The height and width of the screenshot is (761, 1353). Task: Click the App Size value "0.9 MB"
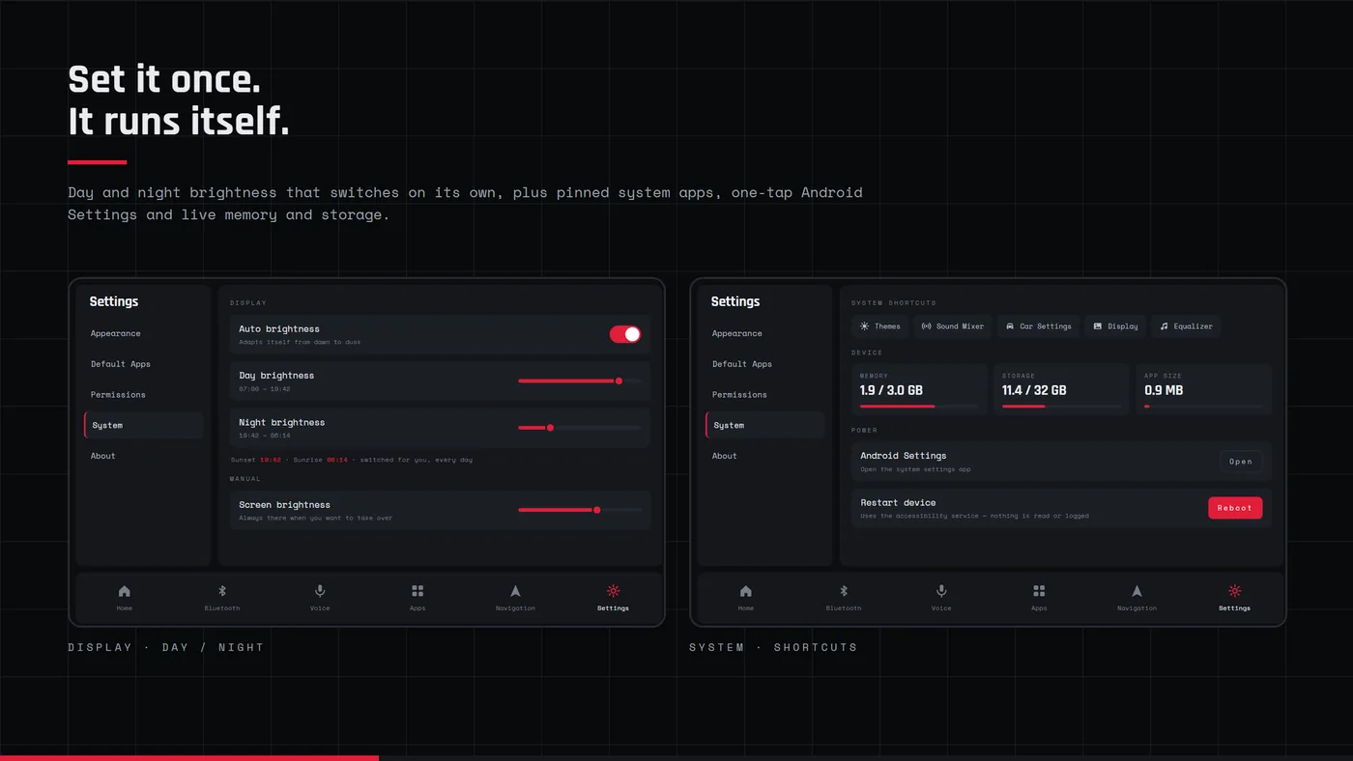tap(1164, 391)
